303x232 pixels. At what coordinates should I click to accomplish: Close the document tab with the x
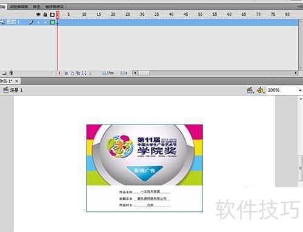[17, 81]
